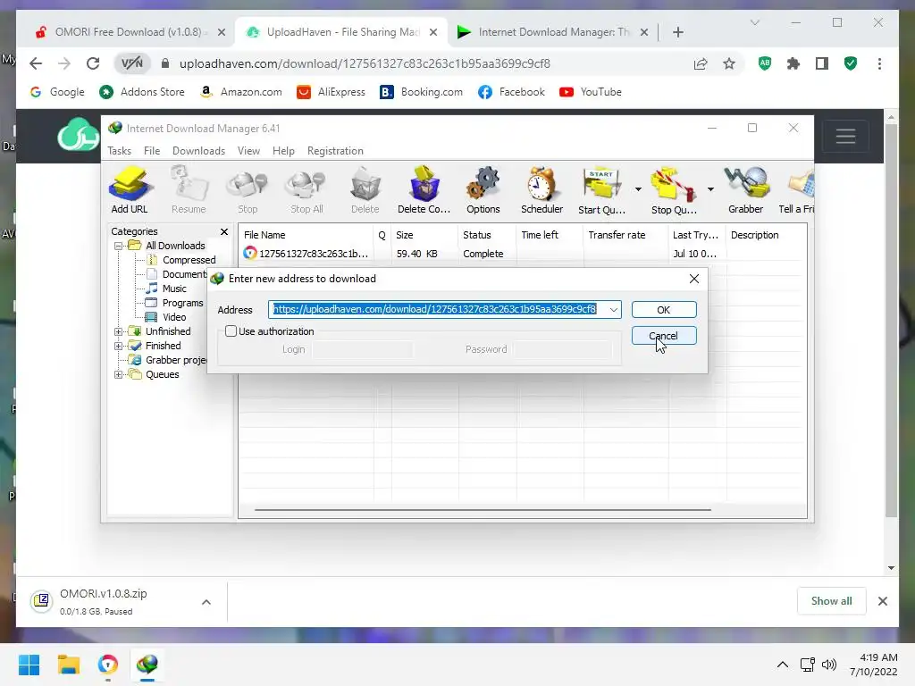Click the Stop All toolbar icon
This screenshot has width=915, height=686.
click(x=306, y=189)
